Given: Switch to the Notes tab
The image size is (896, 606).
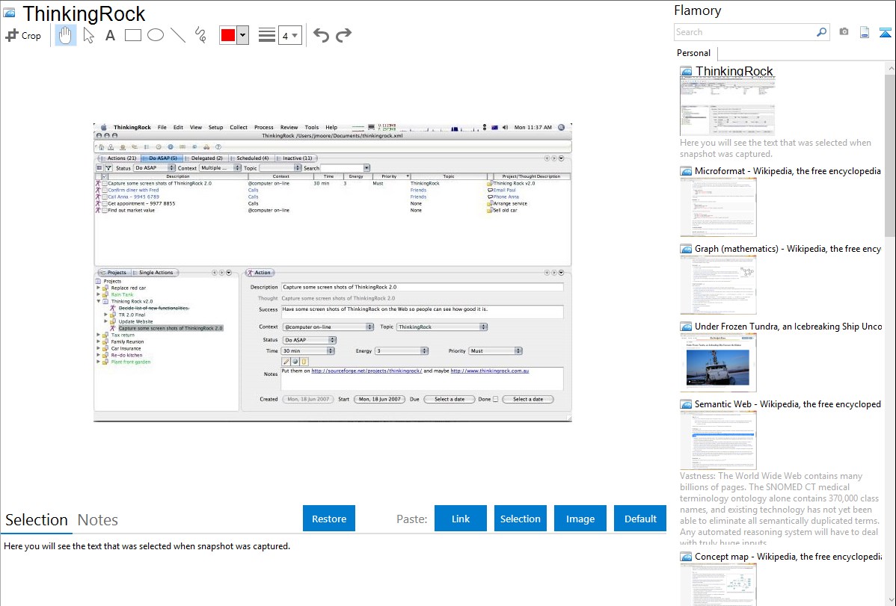Looking at the screenshot, I should tap(98, 520).
